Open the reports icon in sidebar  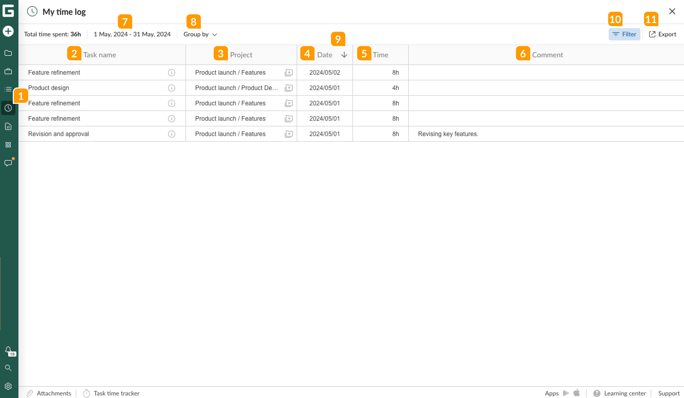pyautogui.click(x=8, y=126)
